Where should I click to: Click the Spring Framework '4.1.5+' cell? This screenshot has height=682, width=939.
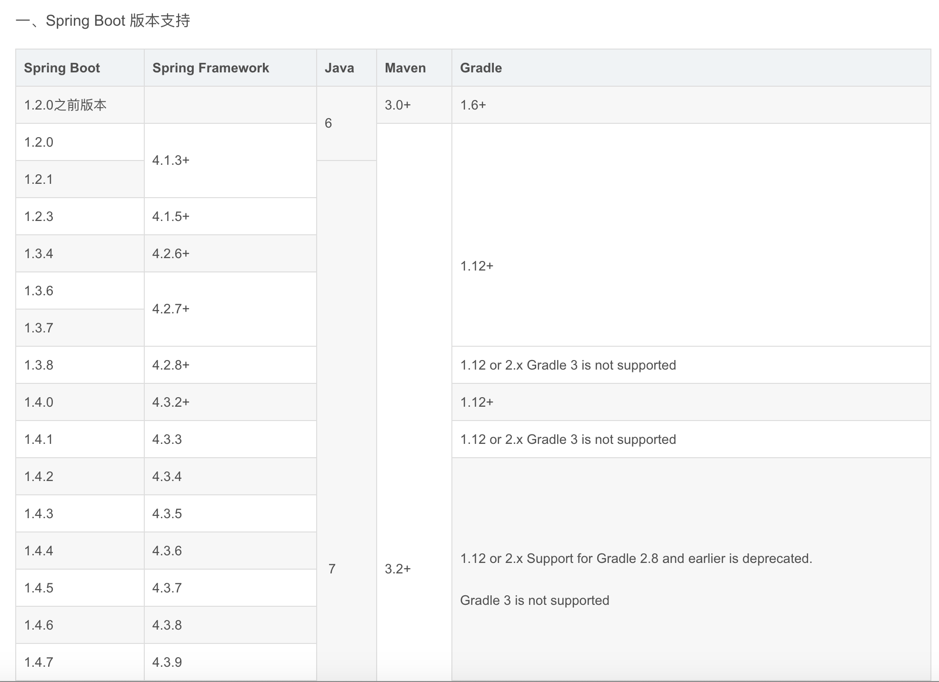click(230, 216)
